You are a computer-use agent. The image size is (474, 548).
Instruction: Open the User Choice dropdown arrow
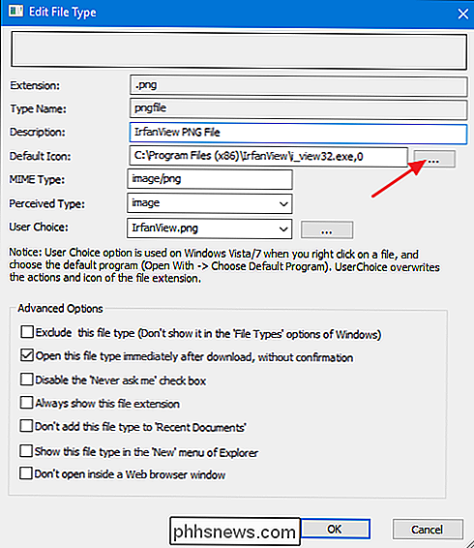(x=283, y=228)
